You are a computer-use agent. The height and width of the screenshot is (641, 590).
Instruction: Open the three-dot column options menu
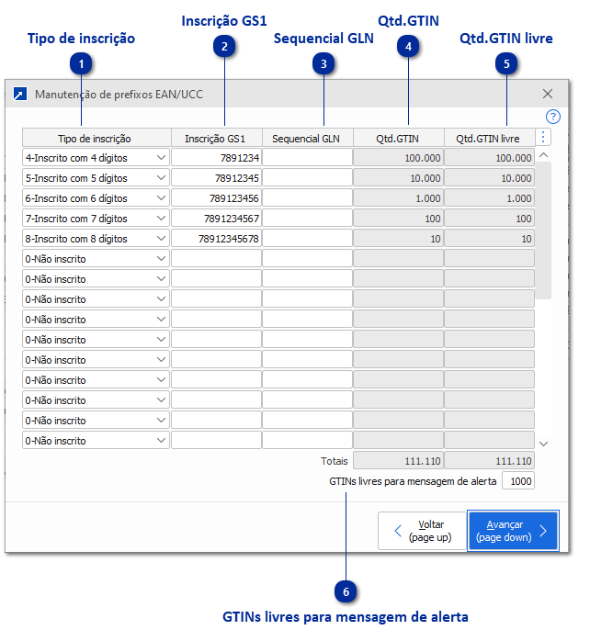pos(543,137)
